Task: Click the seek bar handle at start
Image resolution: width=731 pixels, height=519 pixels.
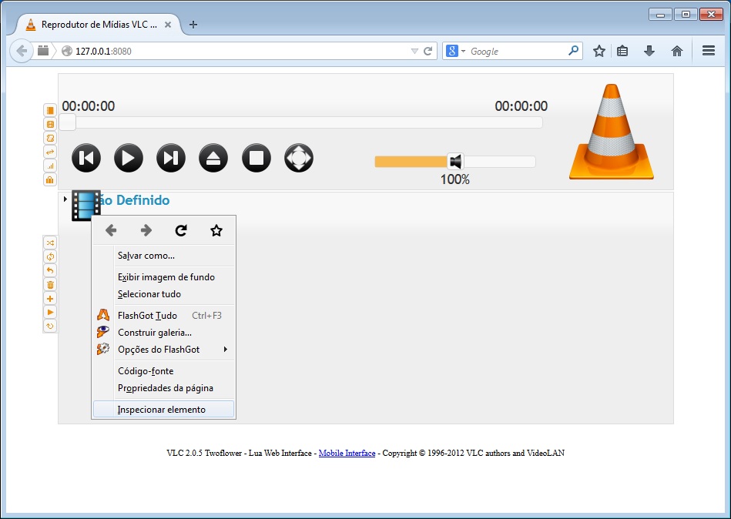Action: [x=68, y=122]
